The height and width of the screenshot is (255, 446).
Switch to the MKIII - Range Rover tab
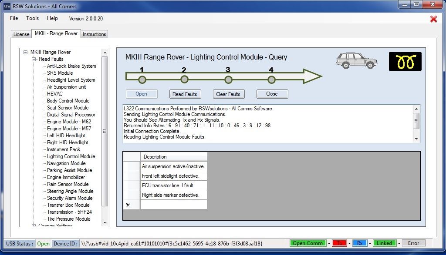coord(56,33)
